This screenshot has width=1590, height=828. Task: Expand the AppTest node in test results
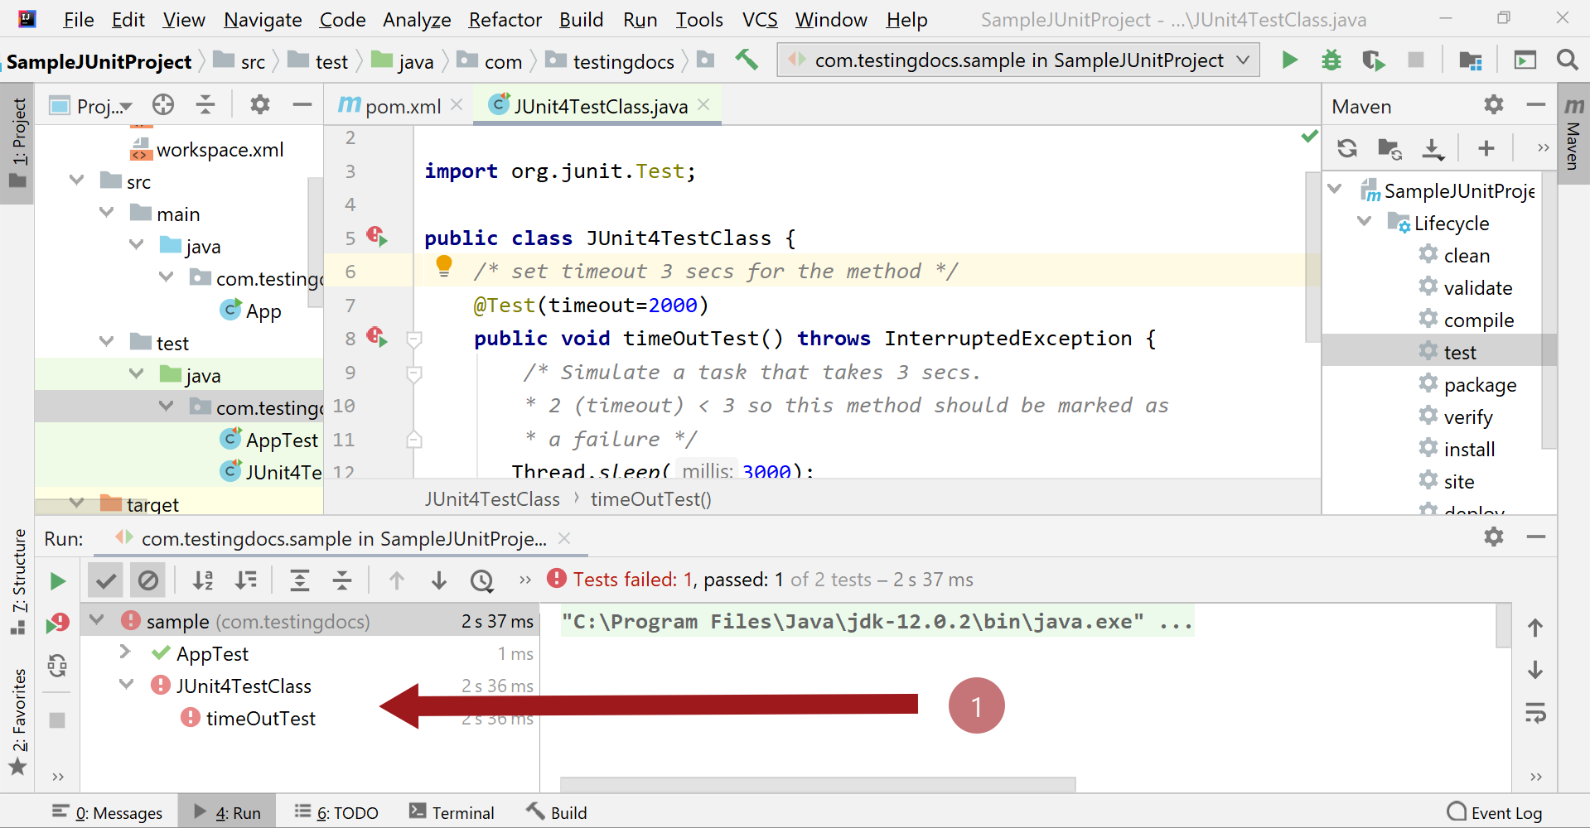125,653
